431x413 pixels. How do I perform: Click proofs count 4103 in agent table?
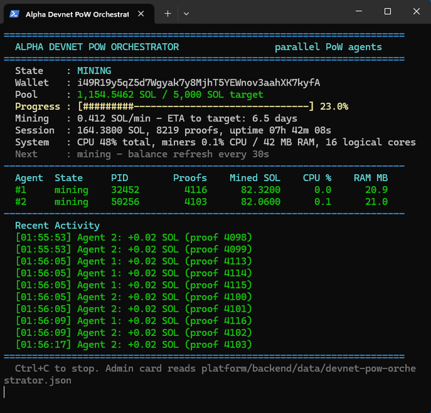pyautogui.click(x=195, y=201)
